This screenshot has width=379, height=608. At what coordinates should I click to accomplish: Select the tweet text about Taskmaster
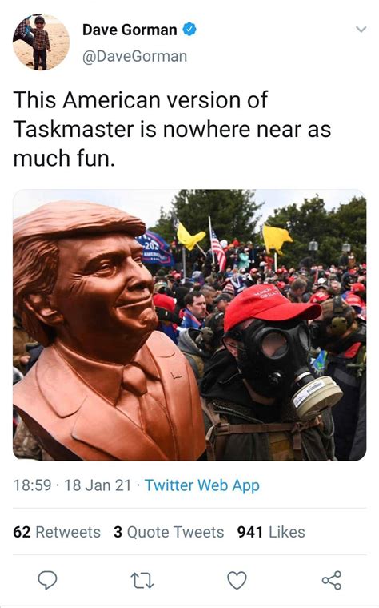(x=172, y=129)
